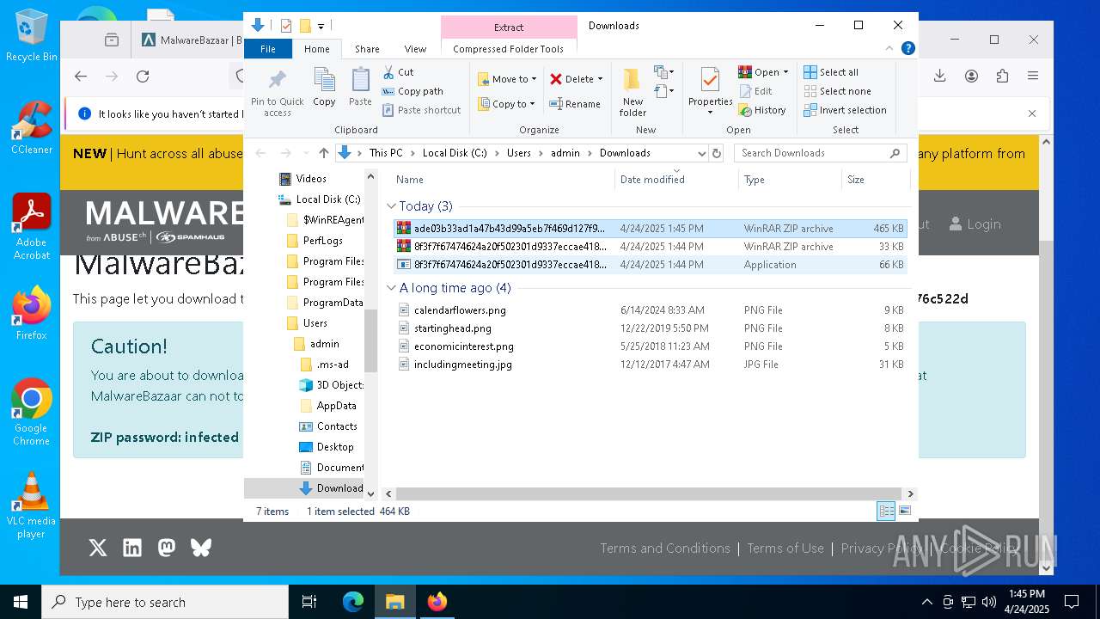Click the Paste ribbon icon

point(360,88)
